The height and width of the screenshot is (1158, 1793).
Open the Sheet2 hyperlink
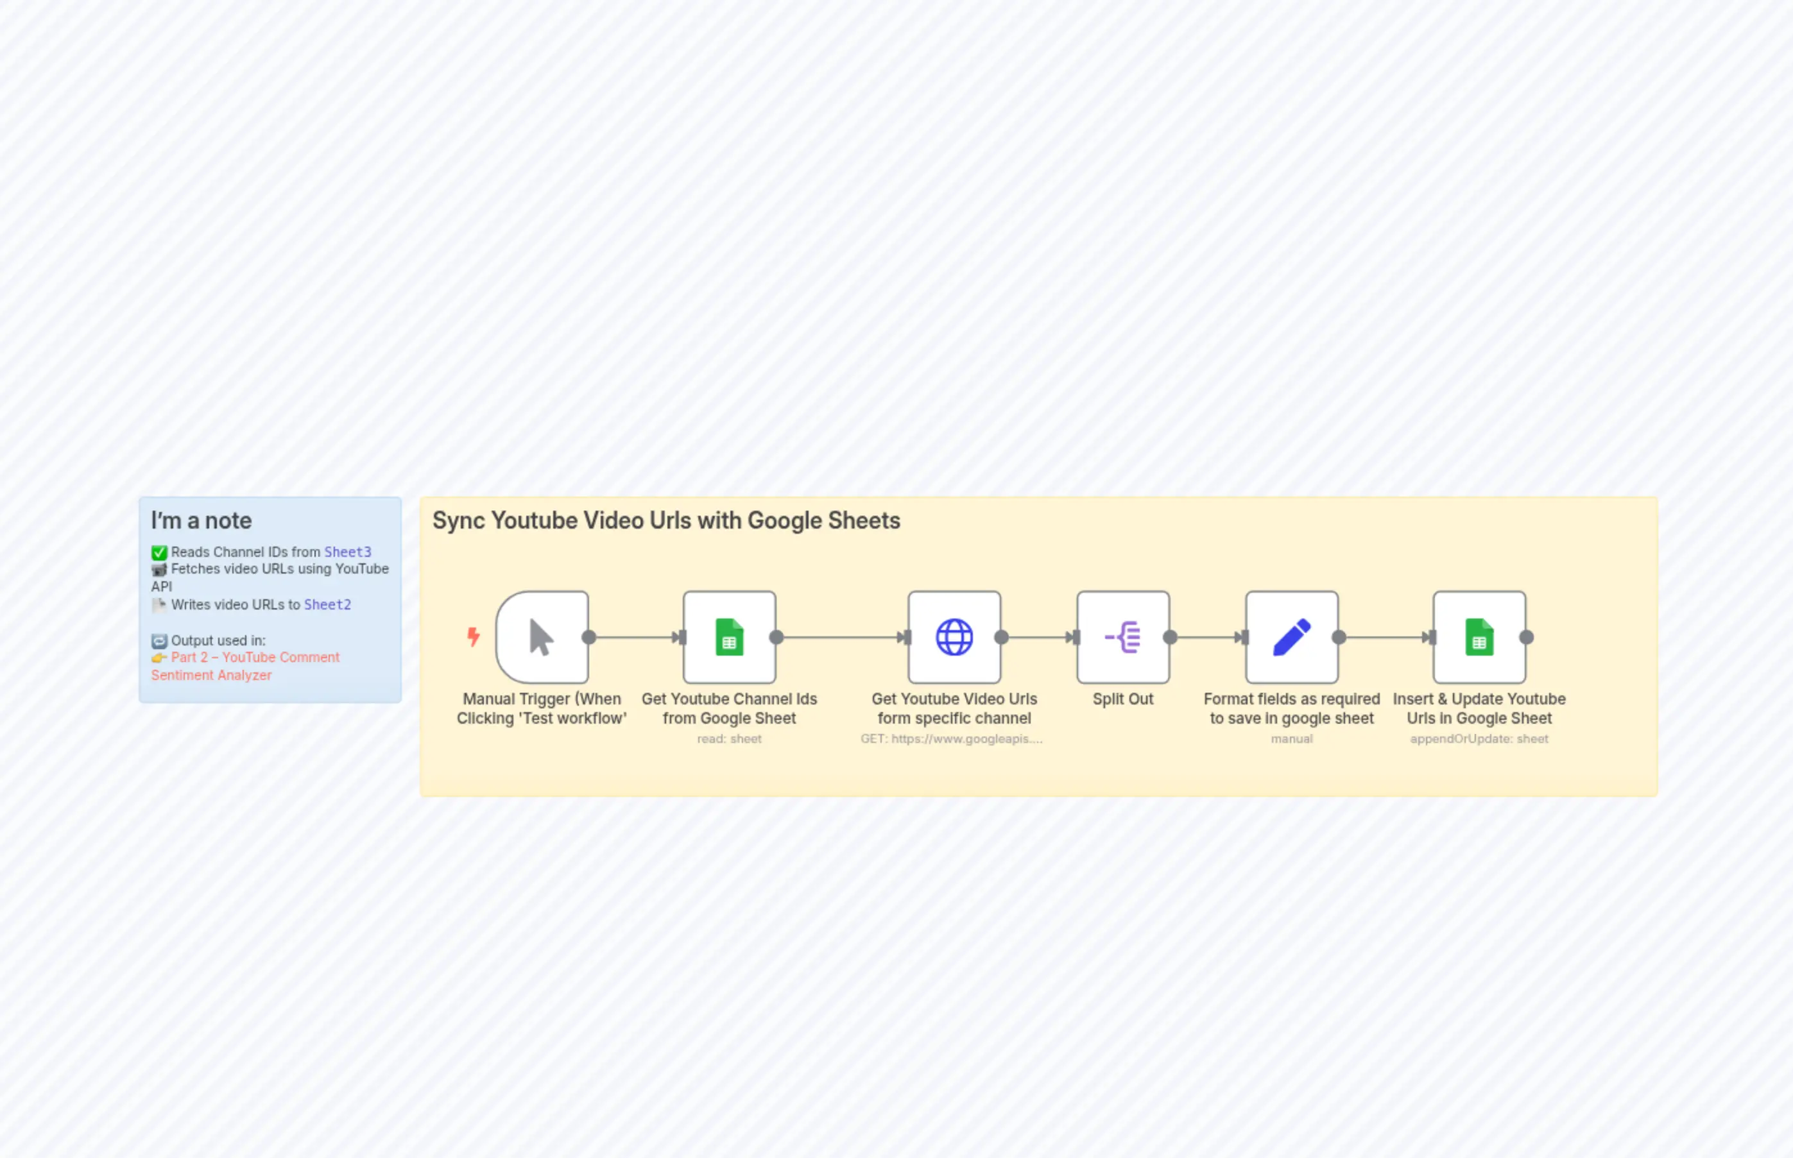point(327,604)
